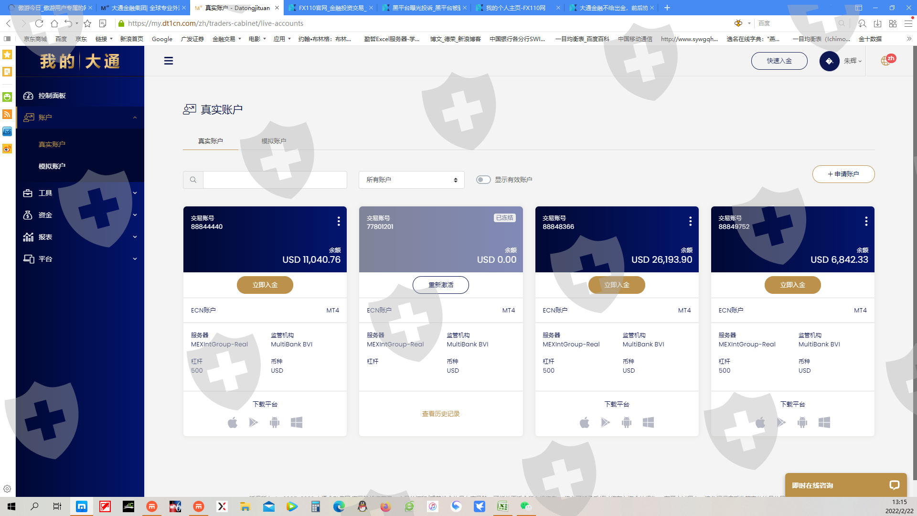This screenshot has width=917, height=516.
Task: Click the language globe icon
Action: pyautogui.click(x=886, y=61)
